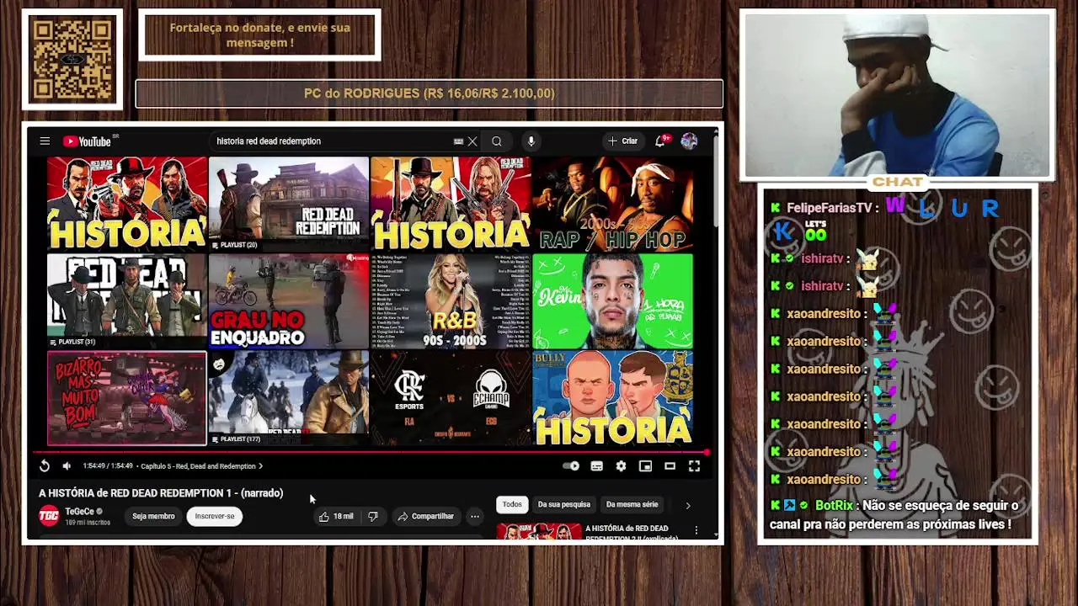
Task: Click video title 'A HISTÓRIA de RED DEAD REDEMPTION 1'
Action: (x=161, y=493)
